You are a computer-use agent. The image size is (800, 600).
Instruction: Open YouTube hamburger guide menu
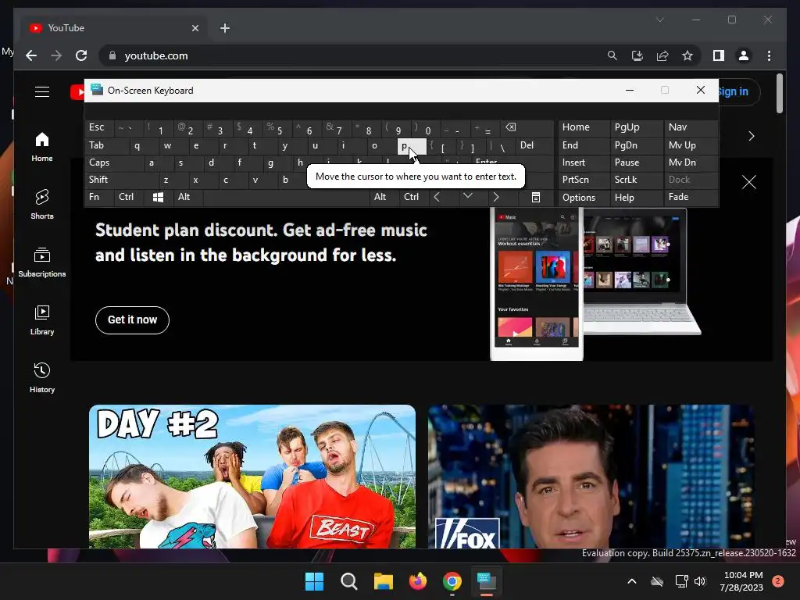[x=42, y=92]
